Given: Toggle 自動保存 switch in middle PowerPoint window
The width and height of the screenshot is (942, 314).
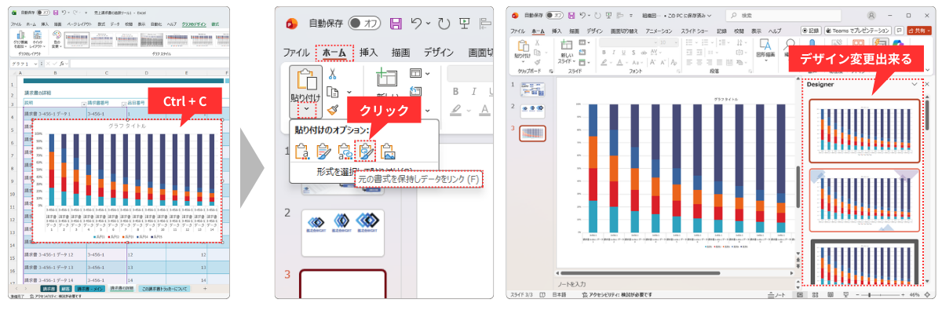Looking at the screenshot, I should click(x=364, y=23).
